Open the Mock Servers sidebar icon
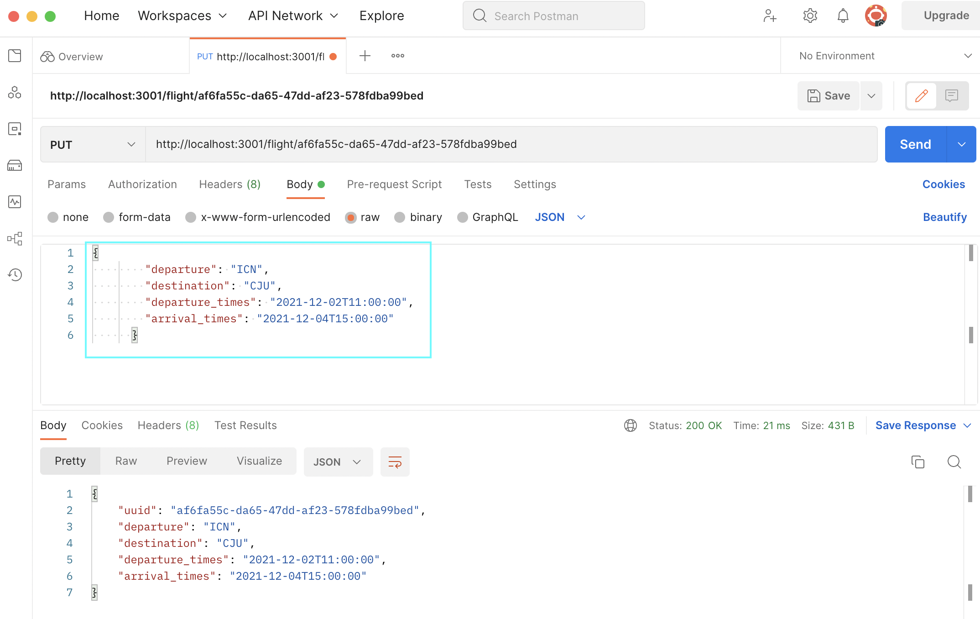Screen dimensions: 980x619 15,165
